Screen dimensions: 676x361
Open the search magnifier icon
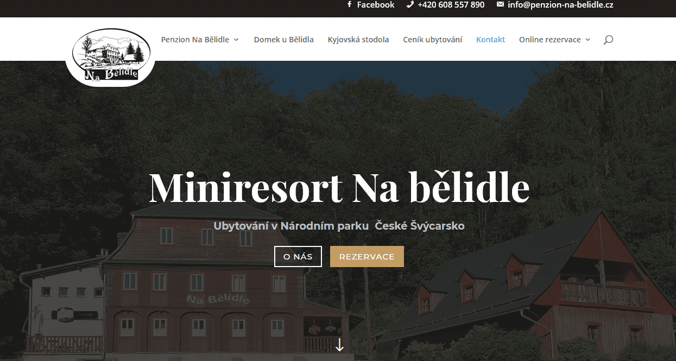pos(608,40)
